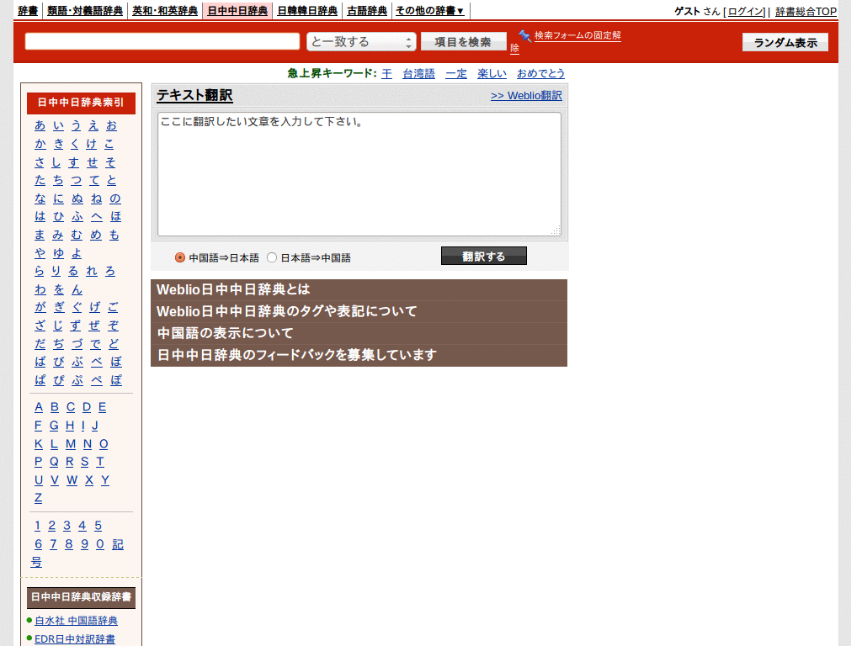Expand the 中国語の表示について section
Screen dimensions: 862x646
click(359, 333)
